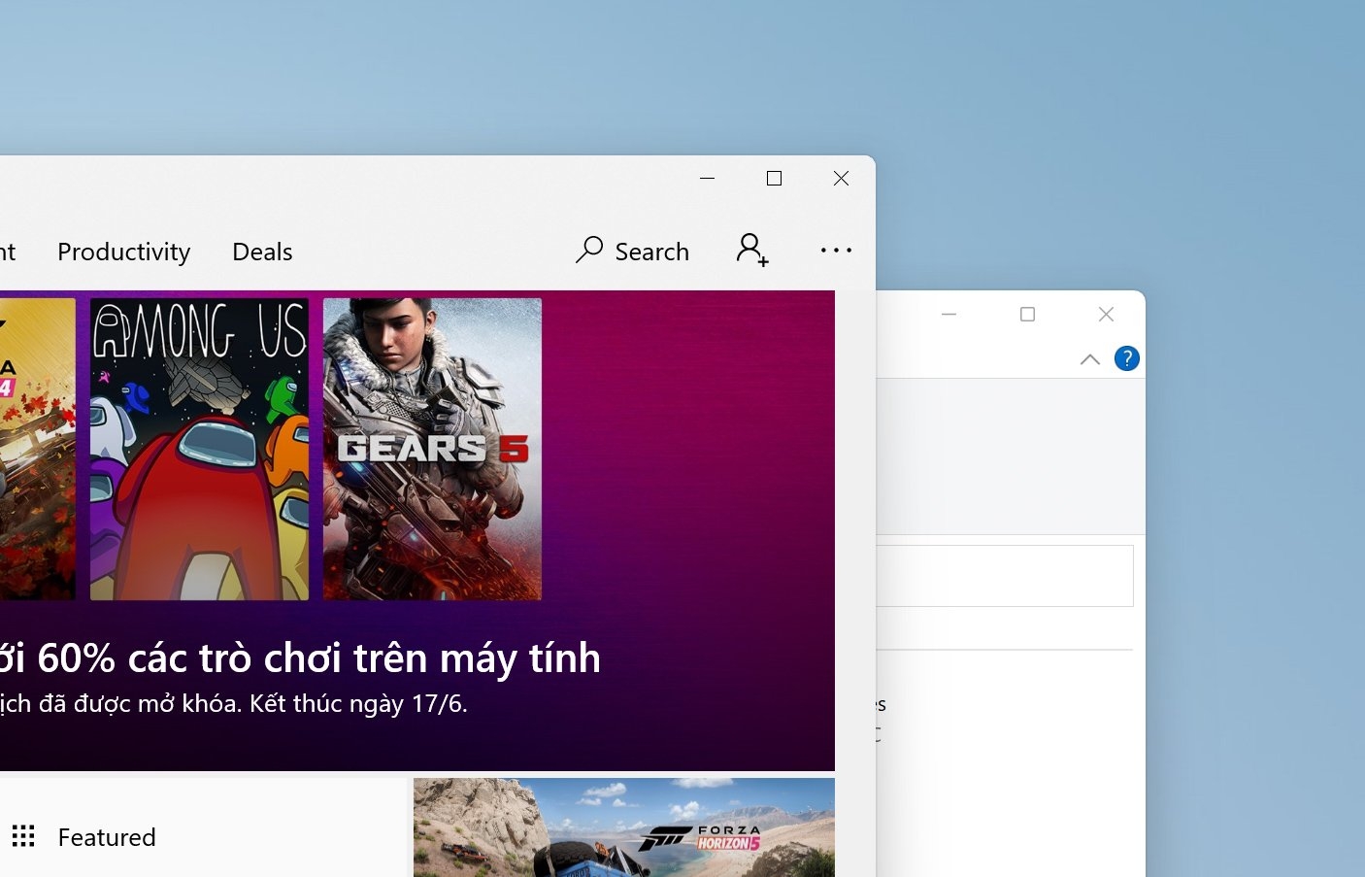Open the Productivity tab in Store

pos(123,252)
